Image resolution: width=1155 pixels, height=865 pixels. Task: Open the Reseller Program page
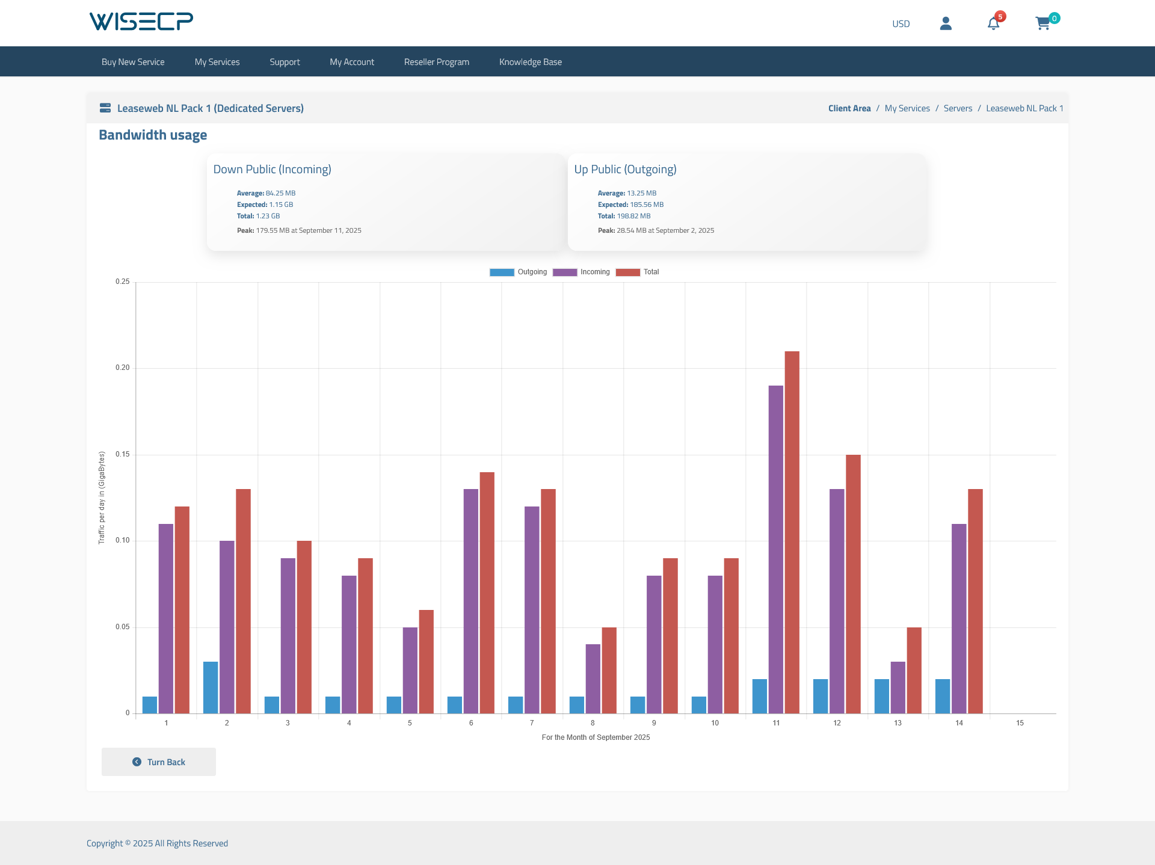[x=437, y=62]
